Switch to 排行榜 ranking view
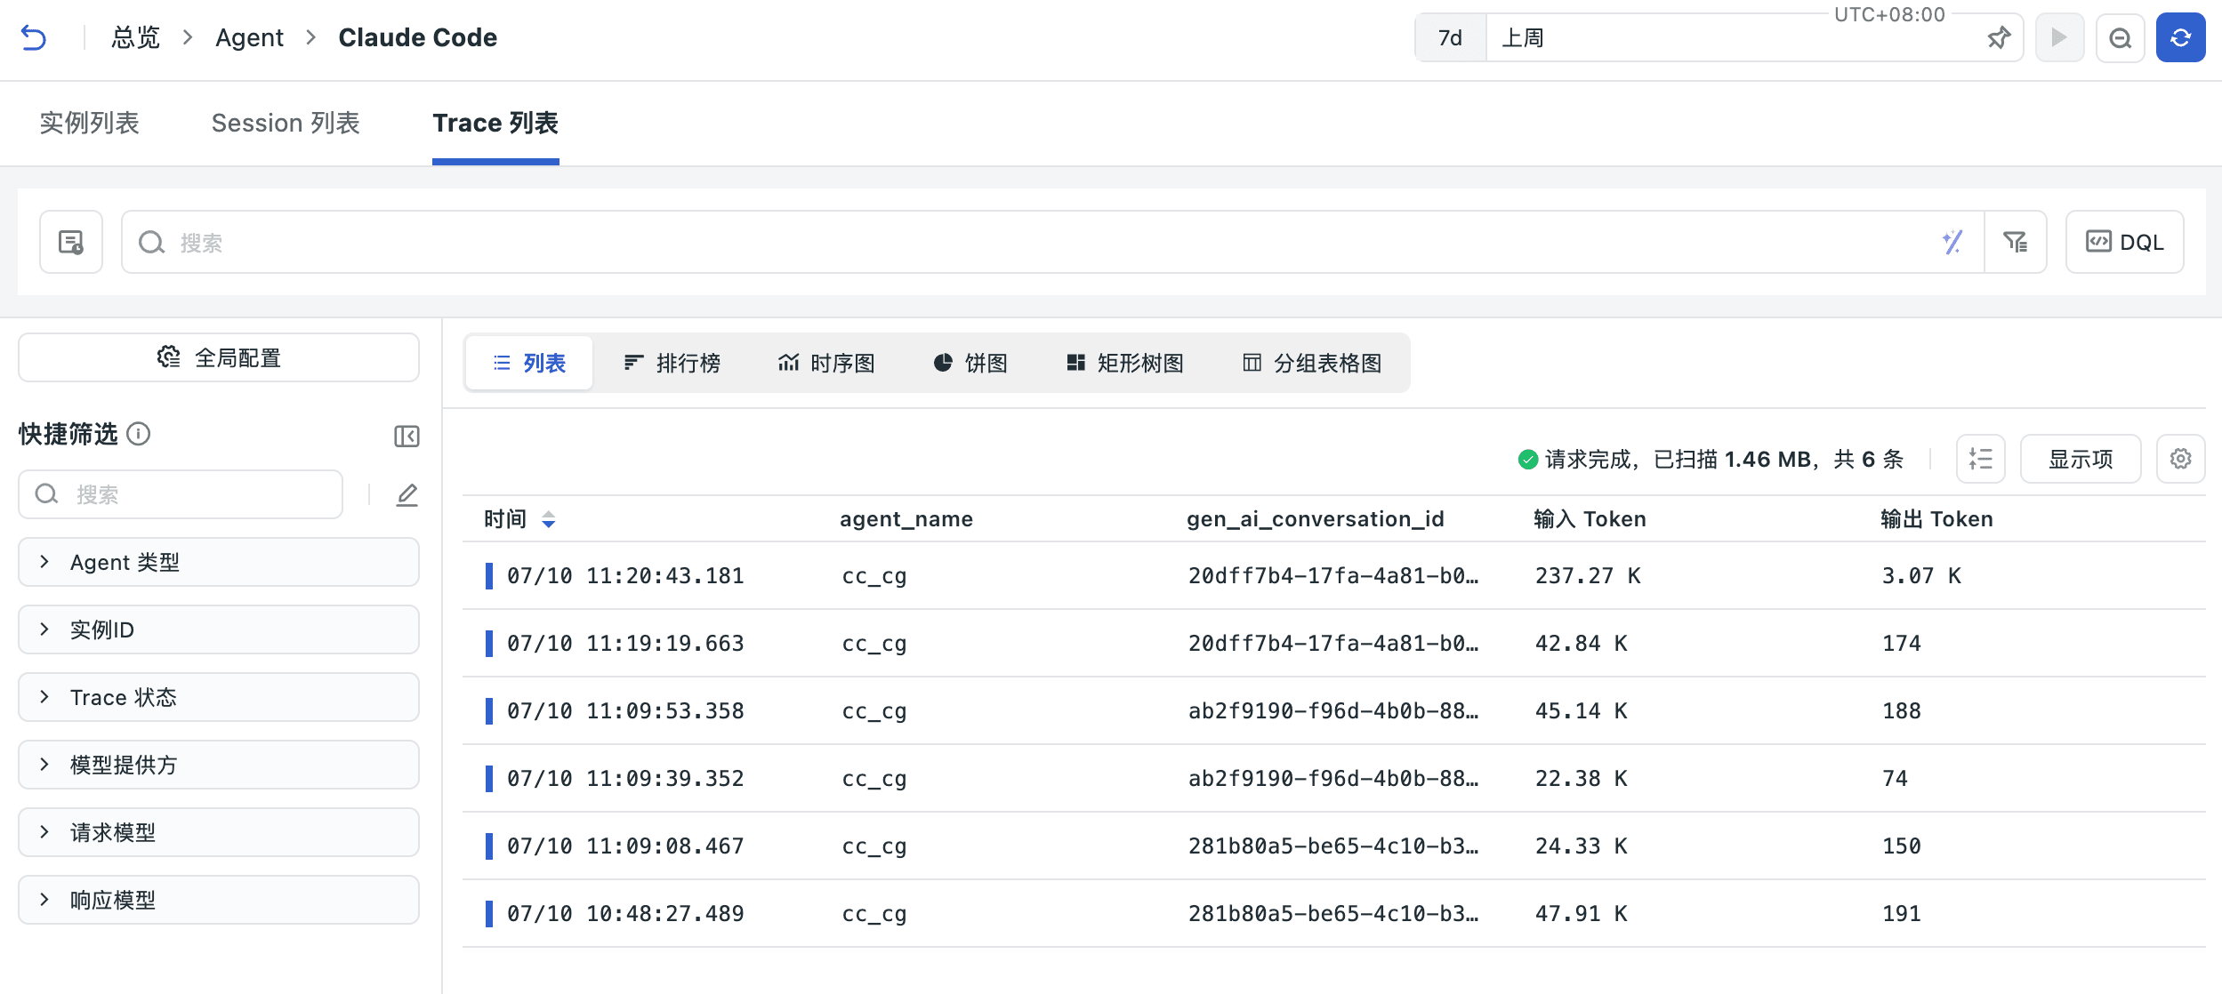Screen dimensions: 2222x994 [672, 363]
